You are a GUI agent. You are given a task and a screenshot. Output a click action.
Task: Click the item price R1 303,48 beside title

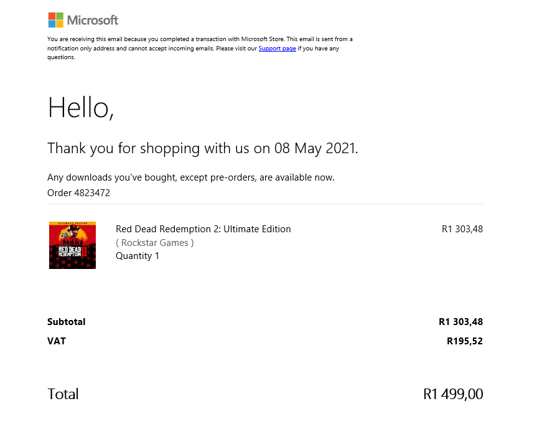point(462,229)
